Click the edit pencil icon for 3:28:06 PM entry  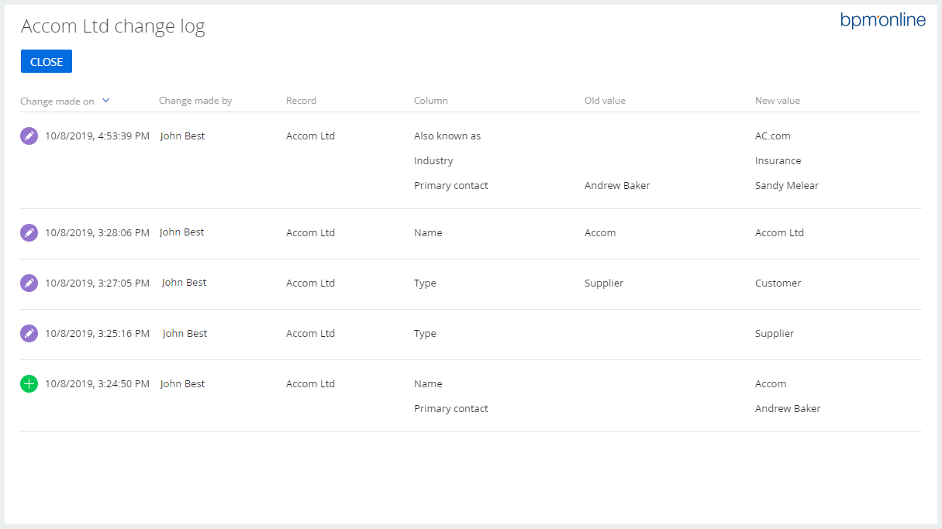pyautogui.click(x=29, y=232)
